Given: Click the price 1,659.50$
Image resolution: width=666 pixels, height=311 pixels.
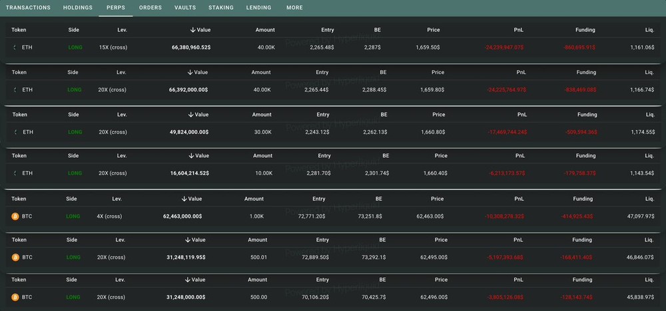Looking at the screenshot, I should tap(428, 47).
